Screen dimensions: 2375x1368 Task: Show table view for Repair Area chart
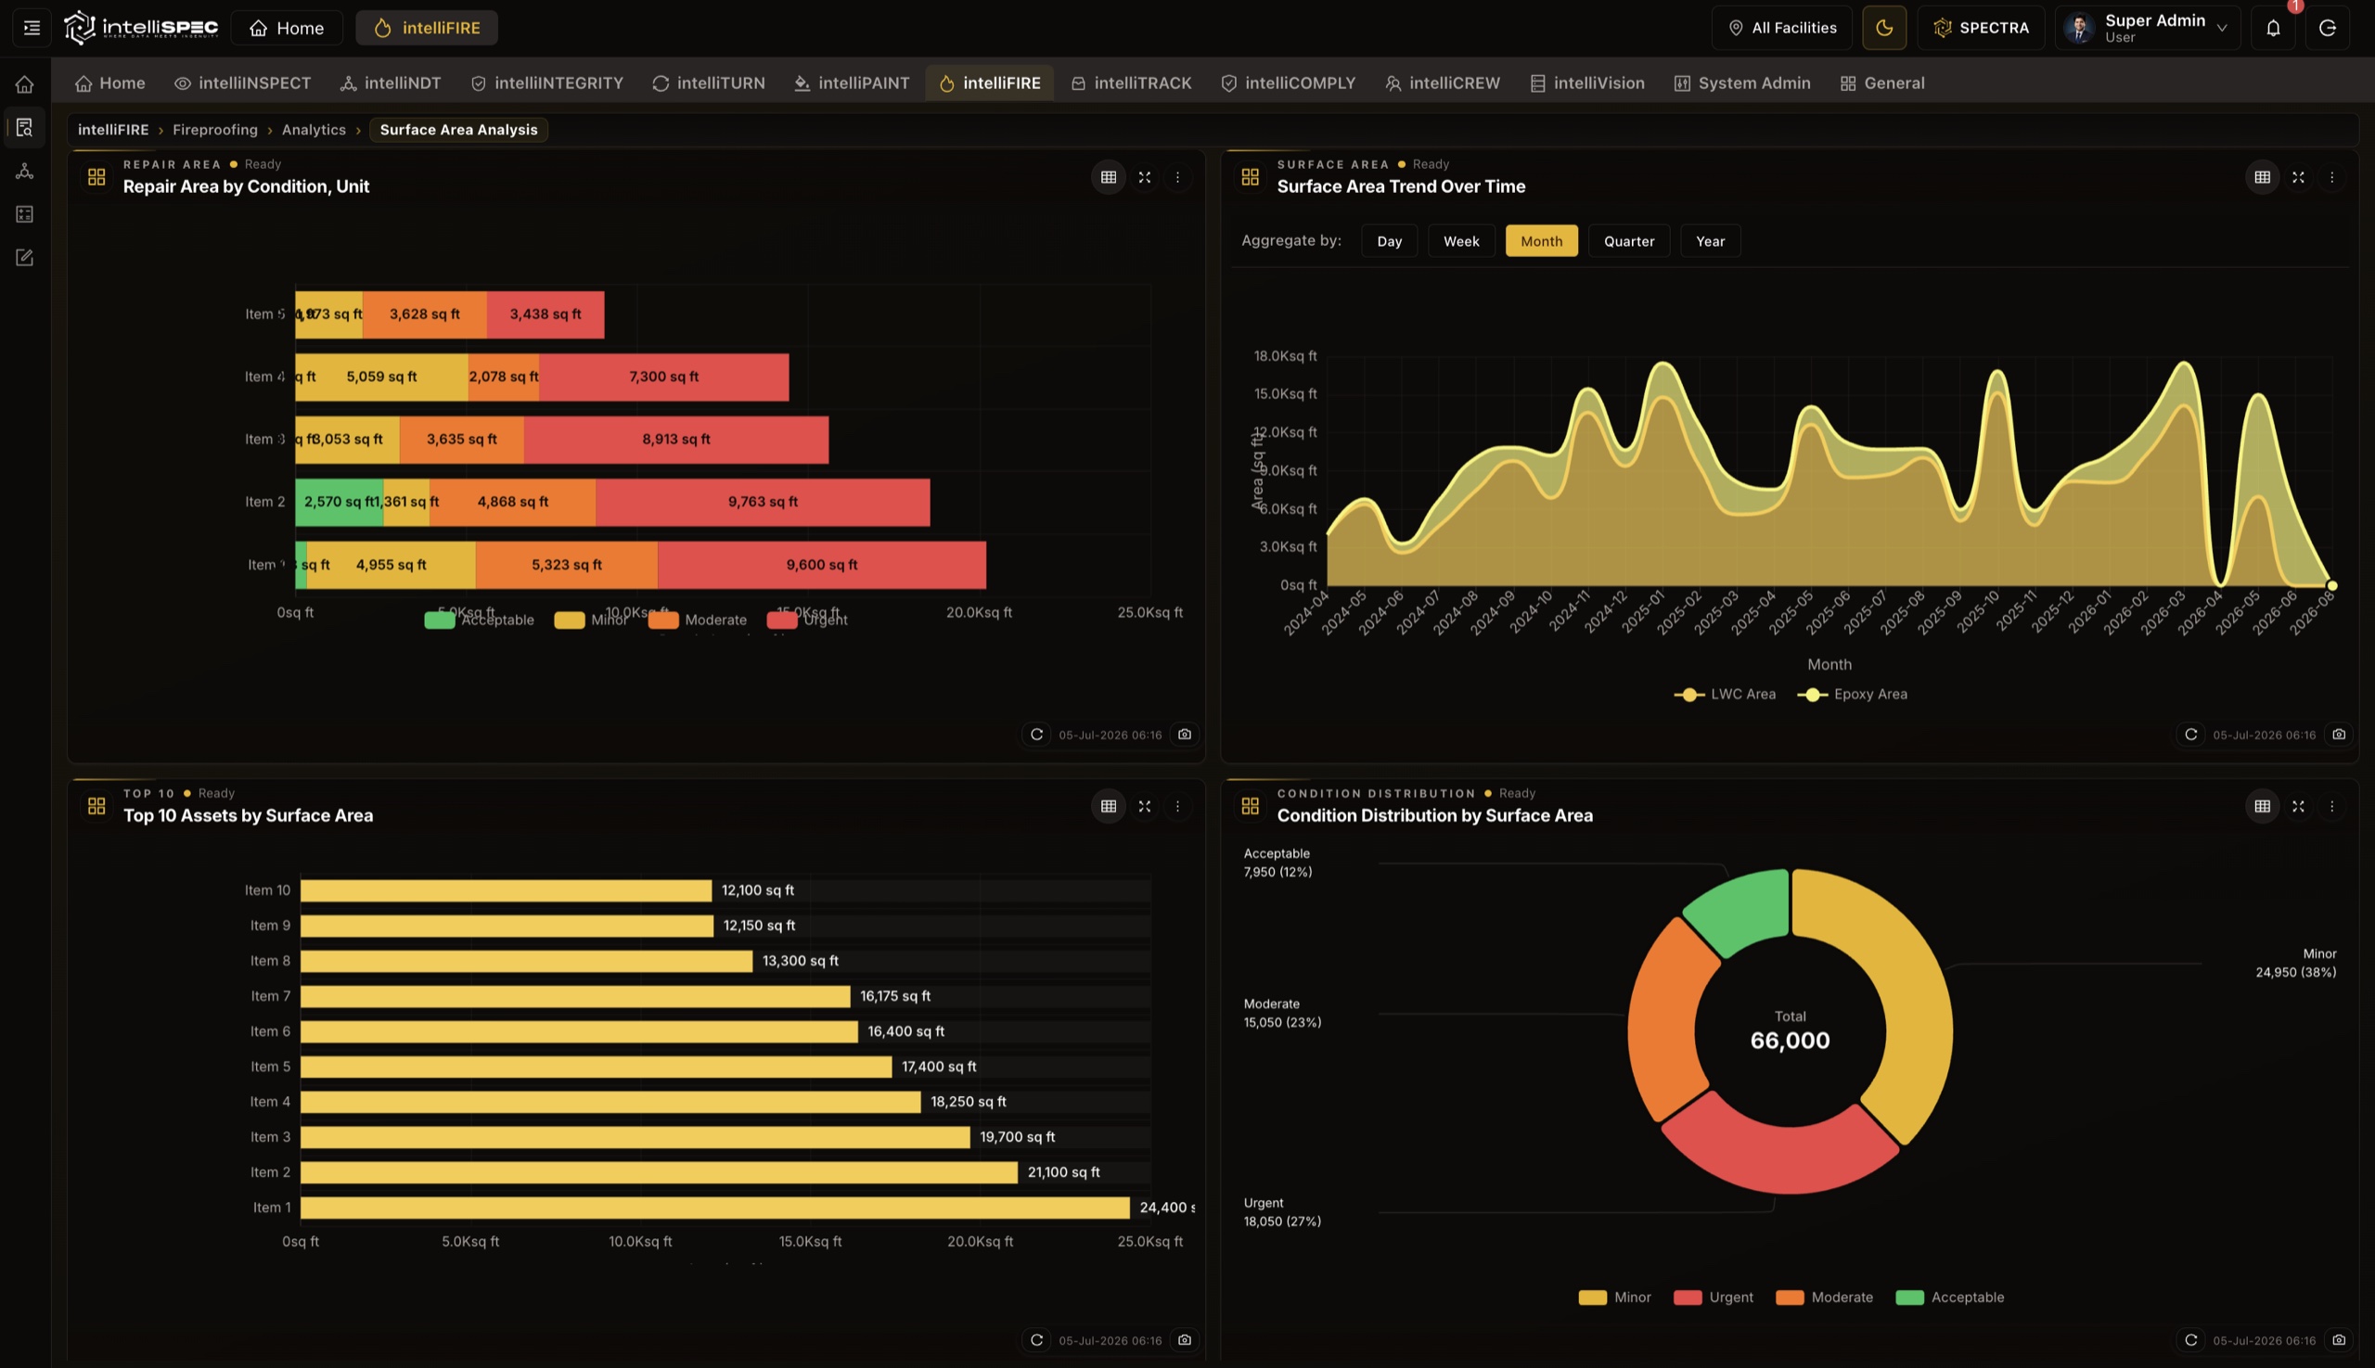point(1108,176)
